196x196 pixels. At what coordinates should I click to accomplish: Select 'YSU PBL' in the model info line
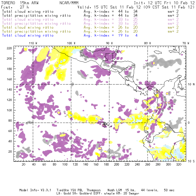[x=77, y=190]
